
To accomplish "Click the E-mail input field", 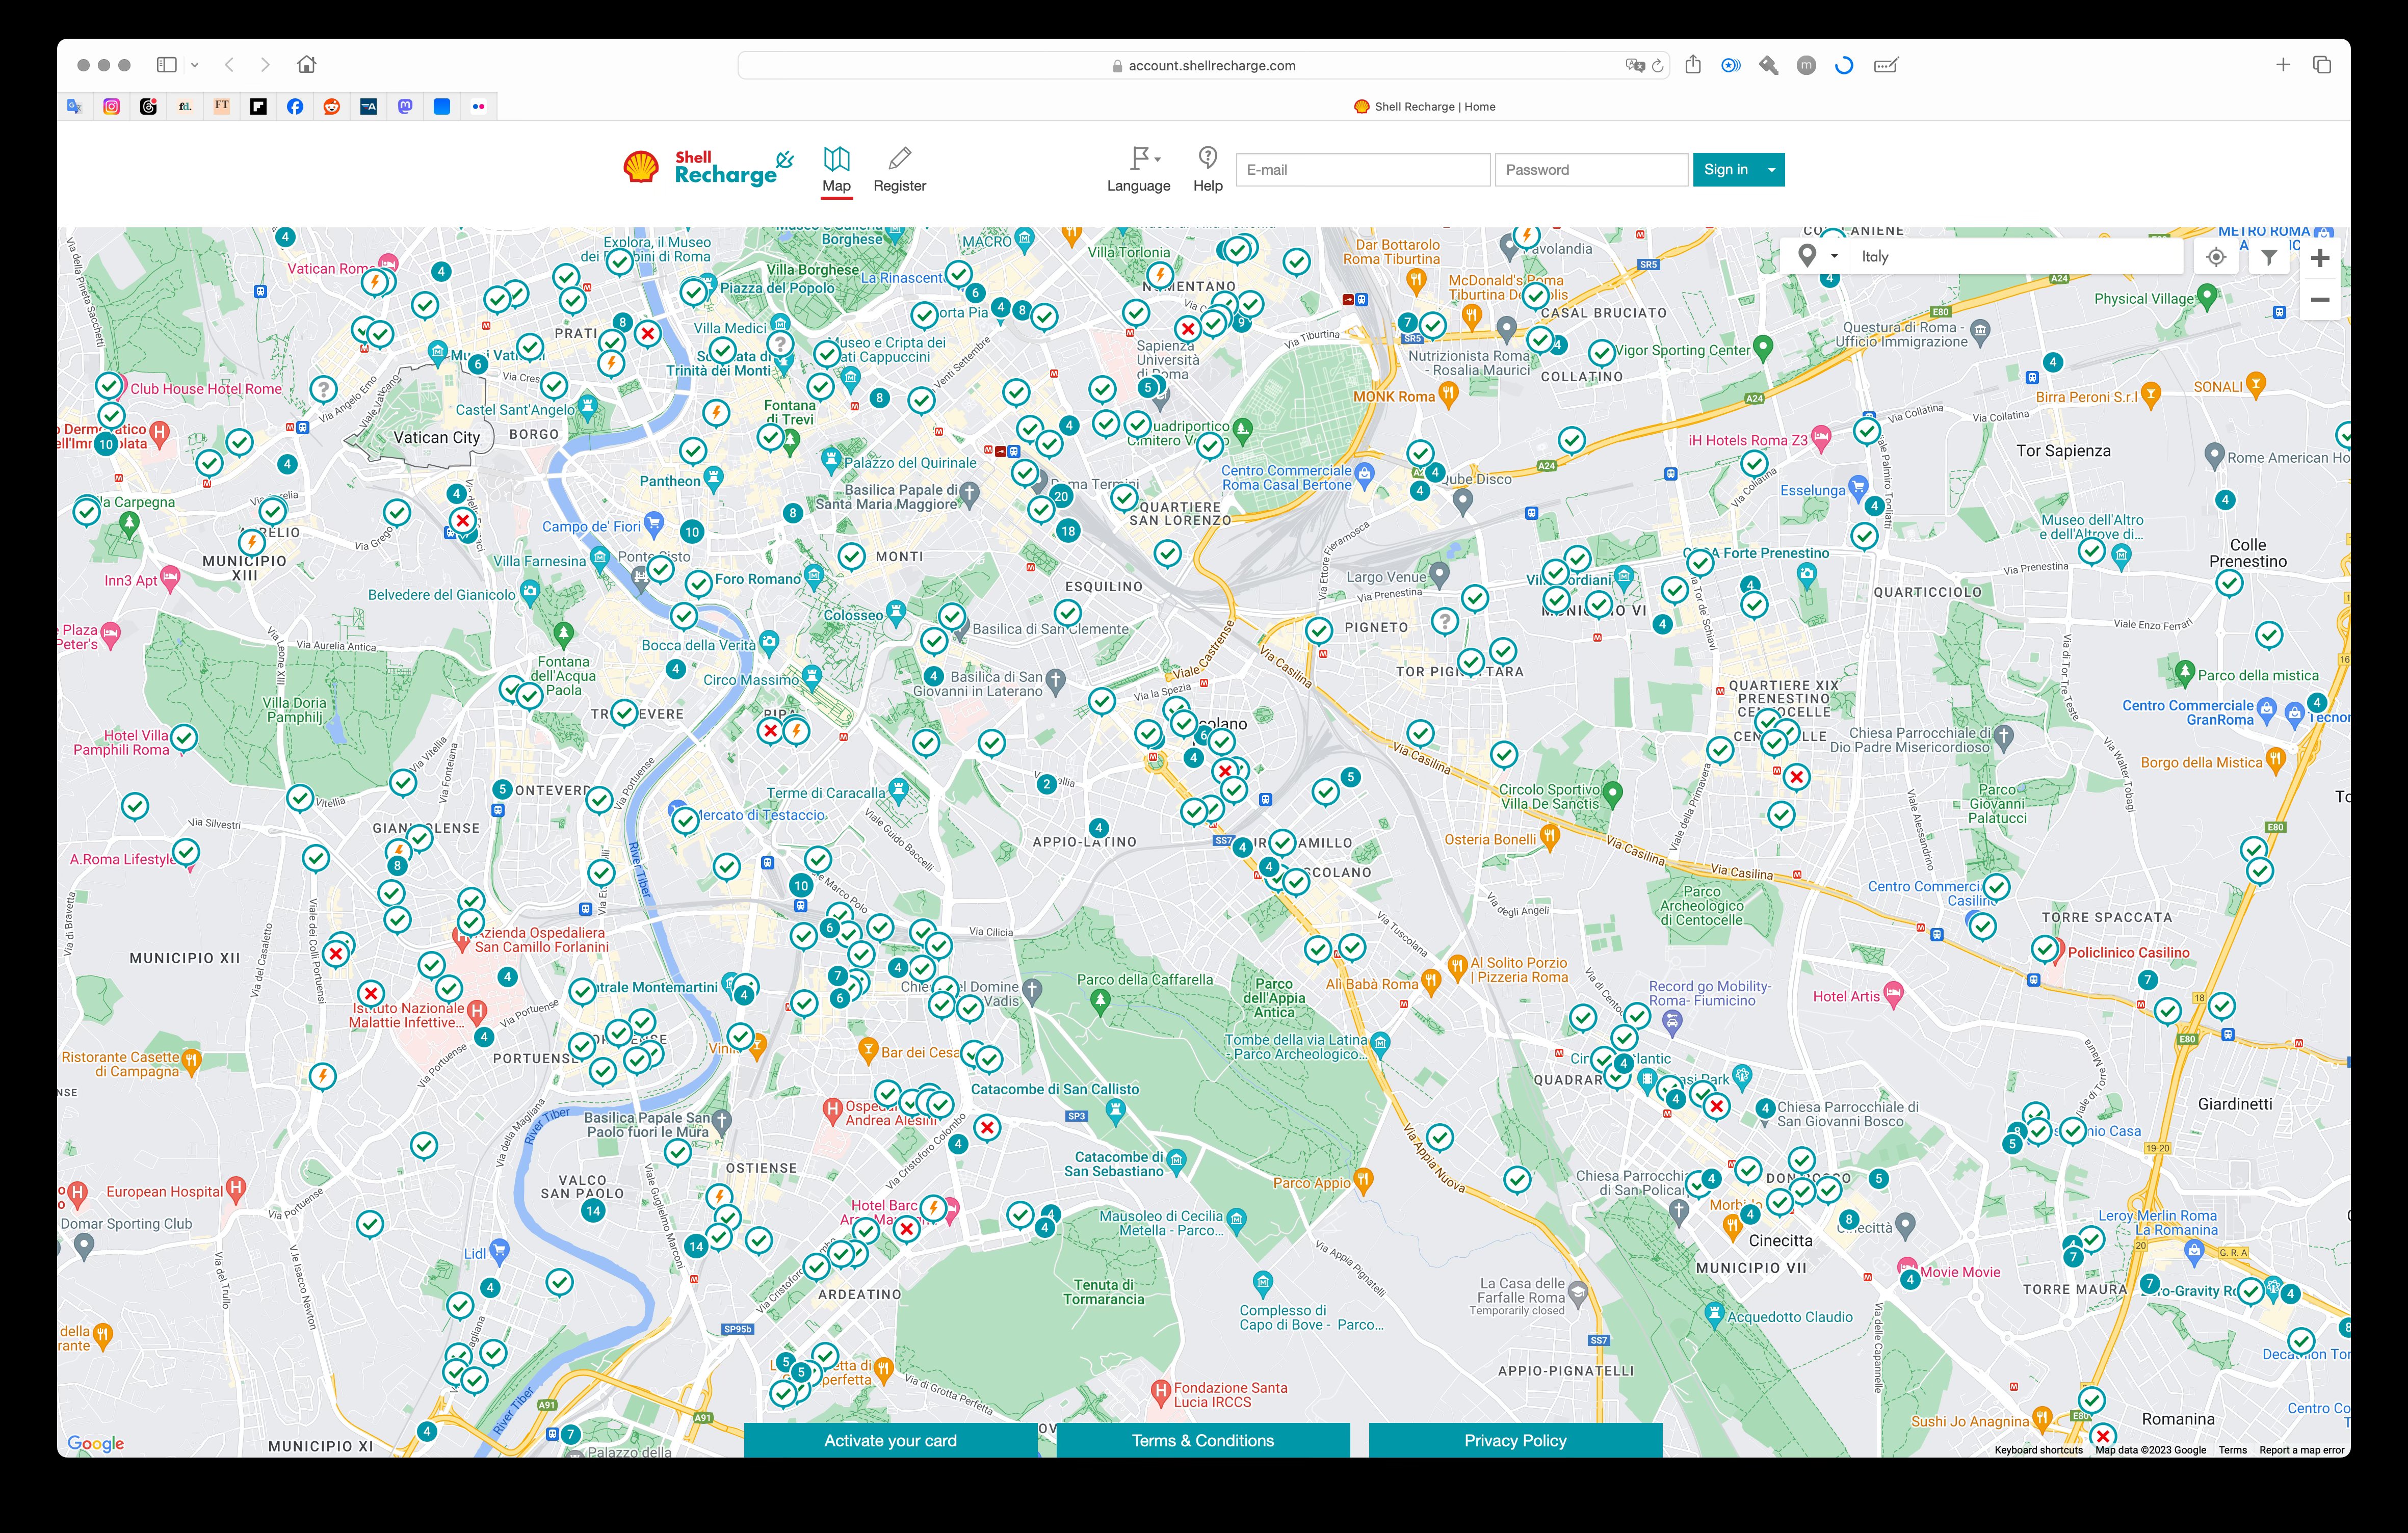I will [1363, 170].
